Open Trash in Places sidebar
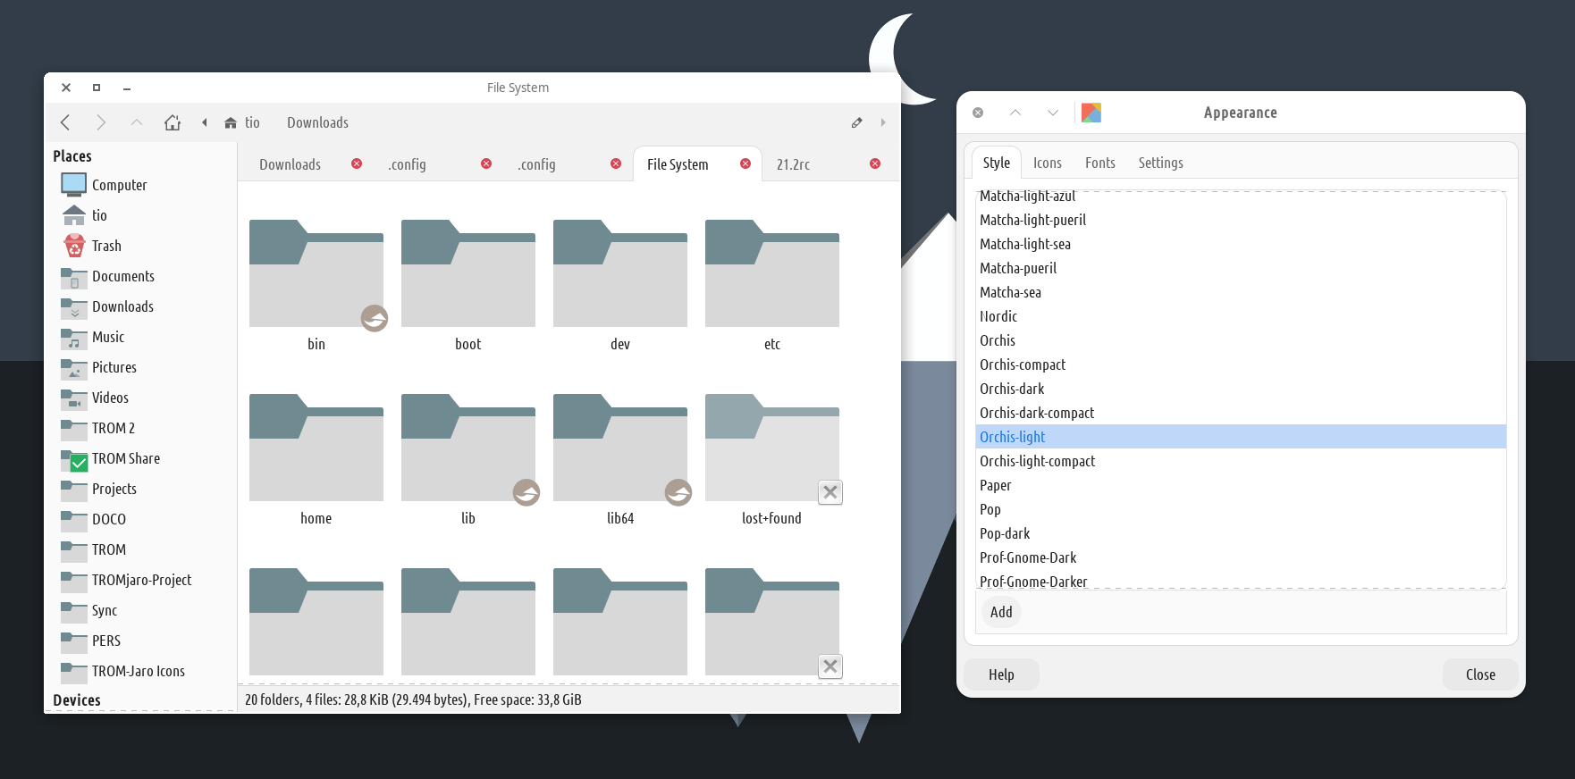Screen dimensions: 1575x779 [105, 246]
